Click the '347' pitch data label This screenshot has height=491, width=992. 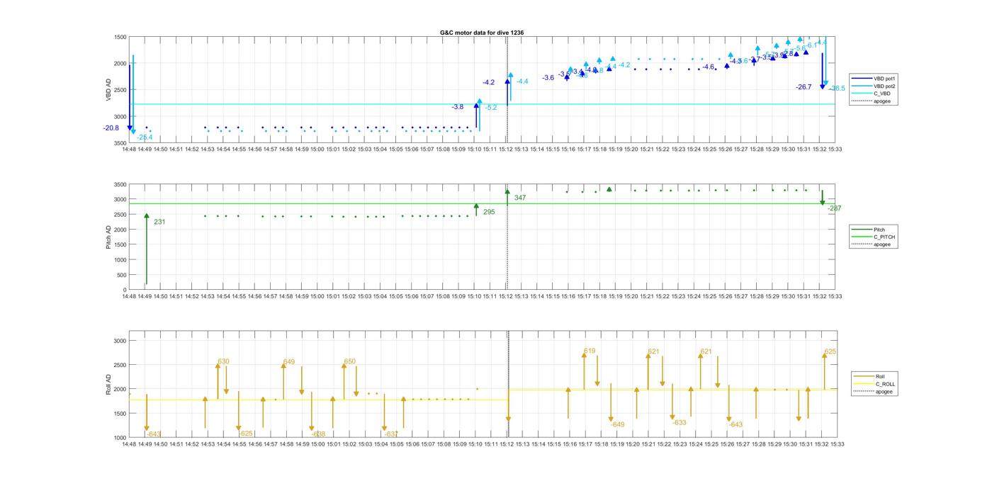(x=520, y=198)
